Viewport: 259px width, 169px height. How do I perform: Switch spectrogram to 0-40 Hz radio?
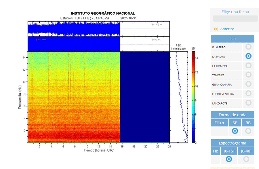click(x=246, y=159)
